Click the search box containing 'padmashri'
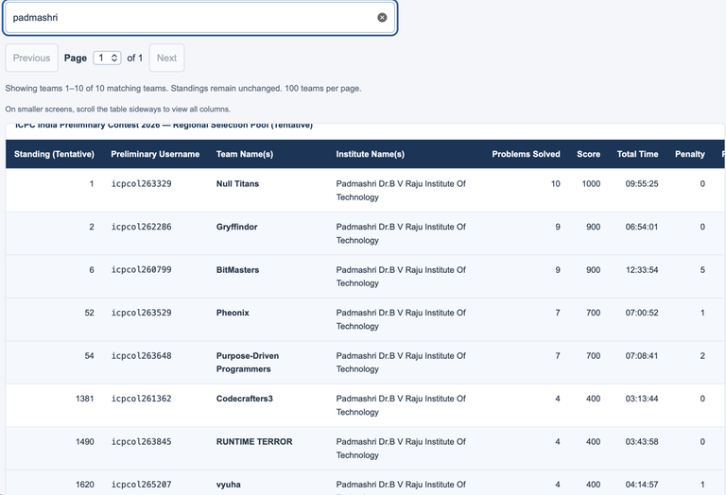The width and height of the screenshot is (726, 495). [x=200, y=18]
